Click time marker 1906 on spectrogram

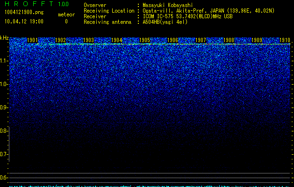click(172, 40)
